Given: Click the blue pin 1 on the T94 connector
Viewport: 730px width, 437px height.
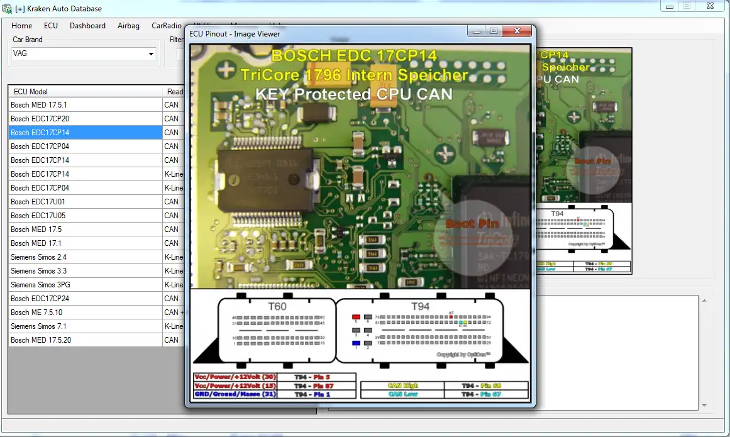Looking at the screenshot, I should pos(356,344).
